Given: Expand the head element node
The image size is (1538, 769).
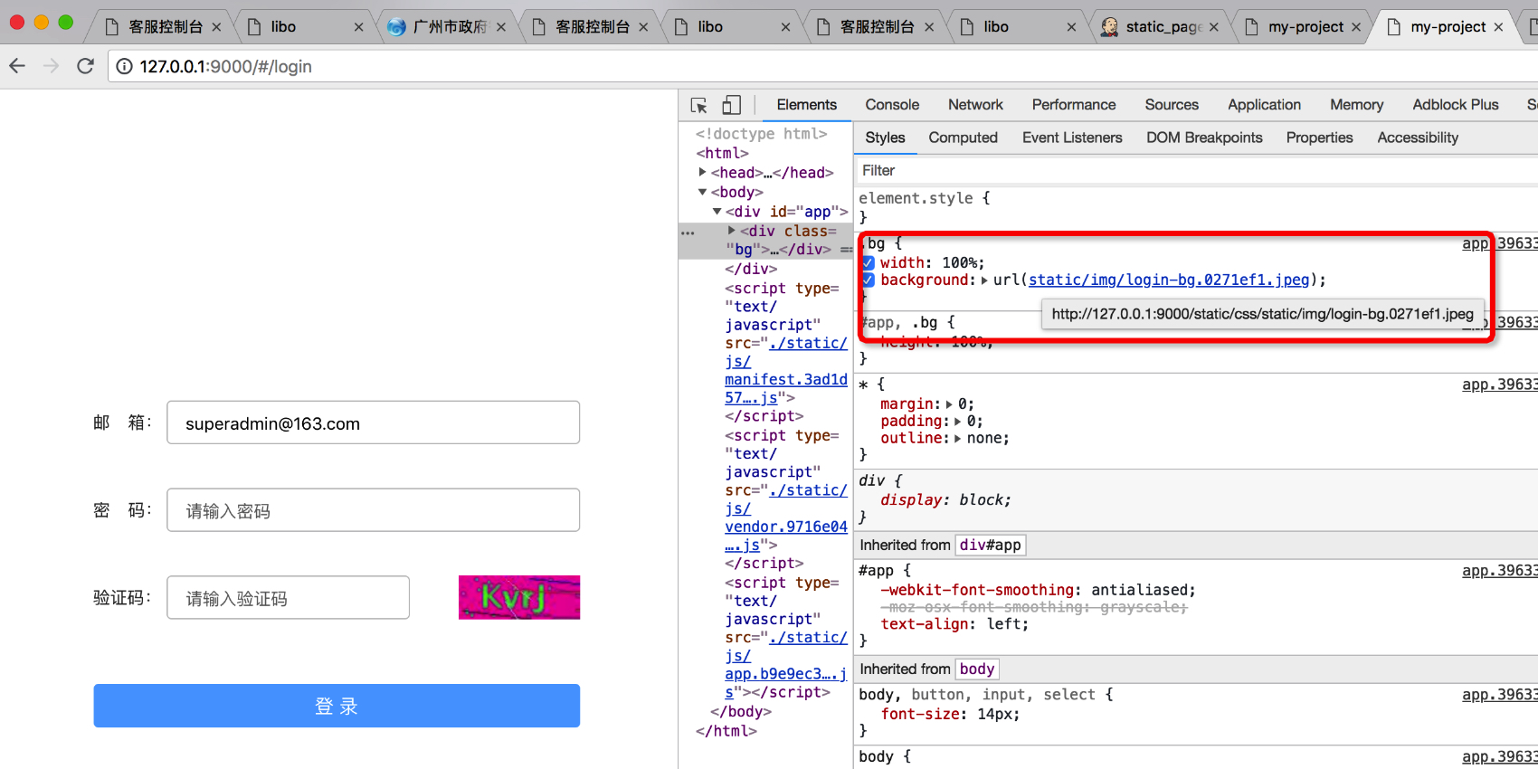Looking at the screenshot, I should click(703, 172).
